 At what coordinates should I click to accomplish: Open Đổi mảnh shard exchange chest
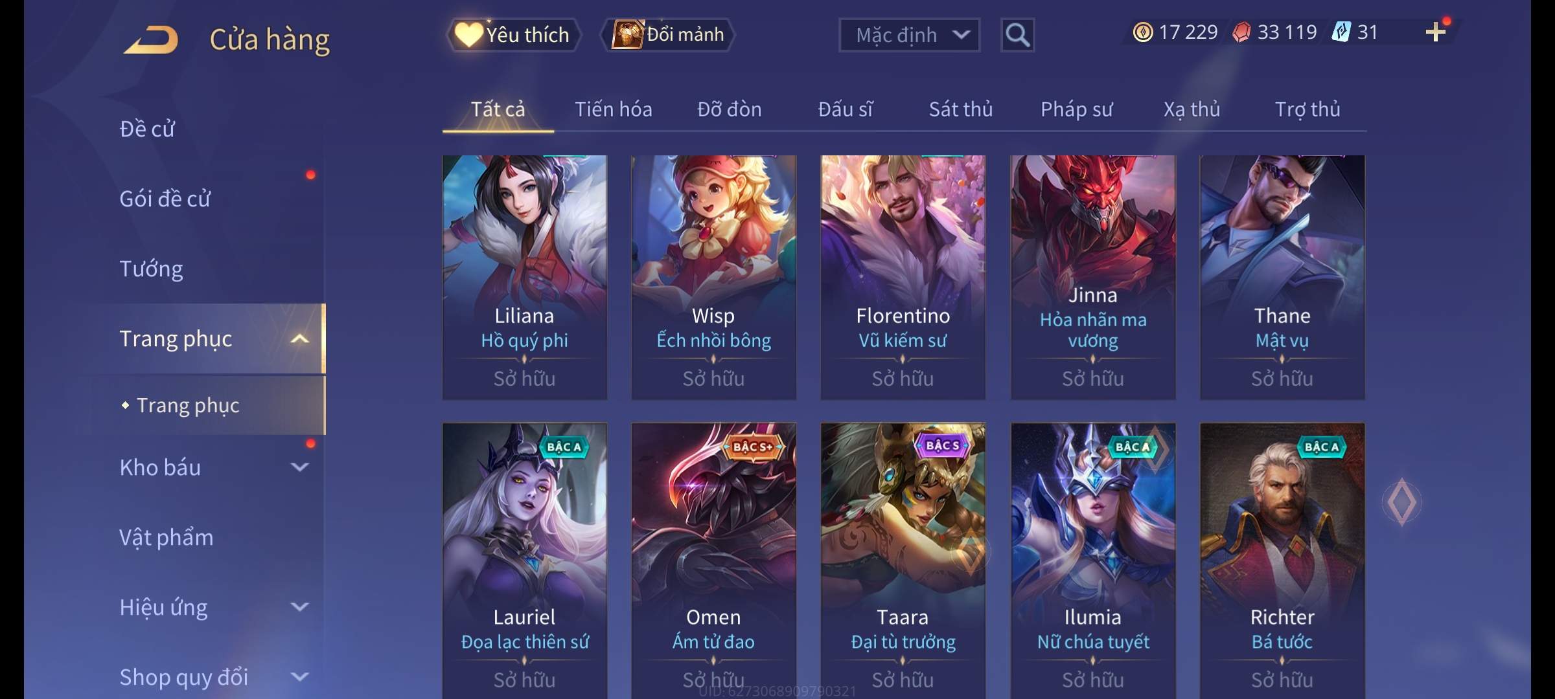tap(668, 34)
